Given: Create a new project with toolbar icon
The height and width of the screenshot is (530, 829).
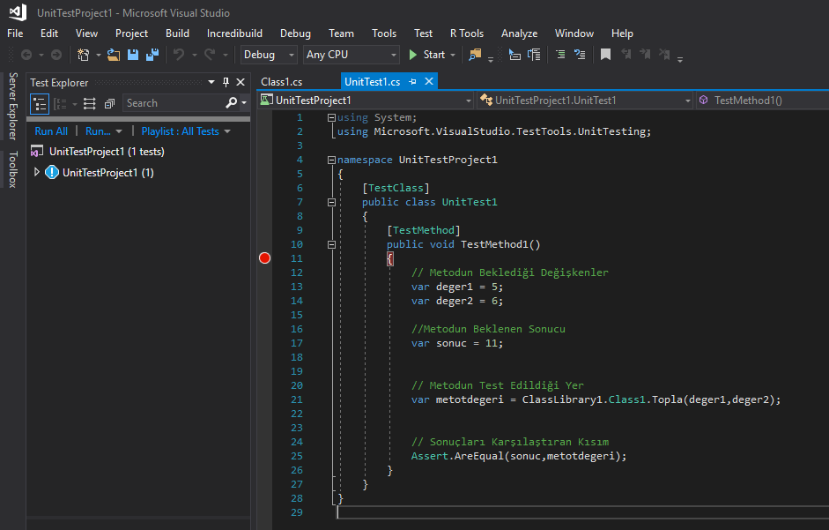Looking at the screenshot, I should pyautogui.click(x=84, y=55).
